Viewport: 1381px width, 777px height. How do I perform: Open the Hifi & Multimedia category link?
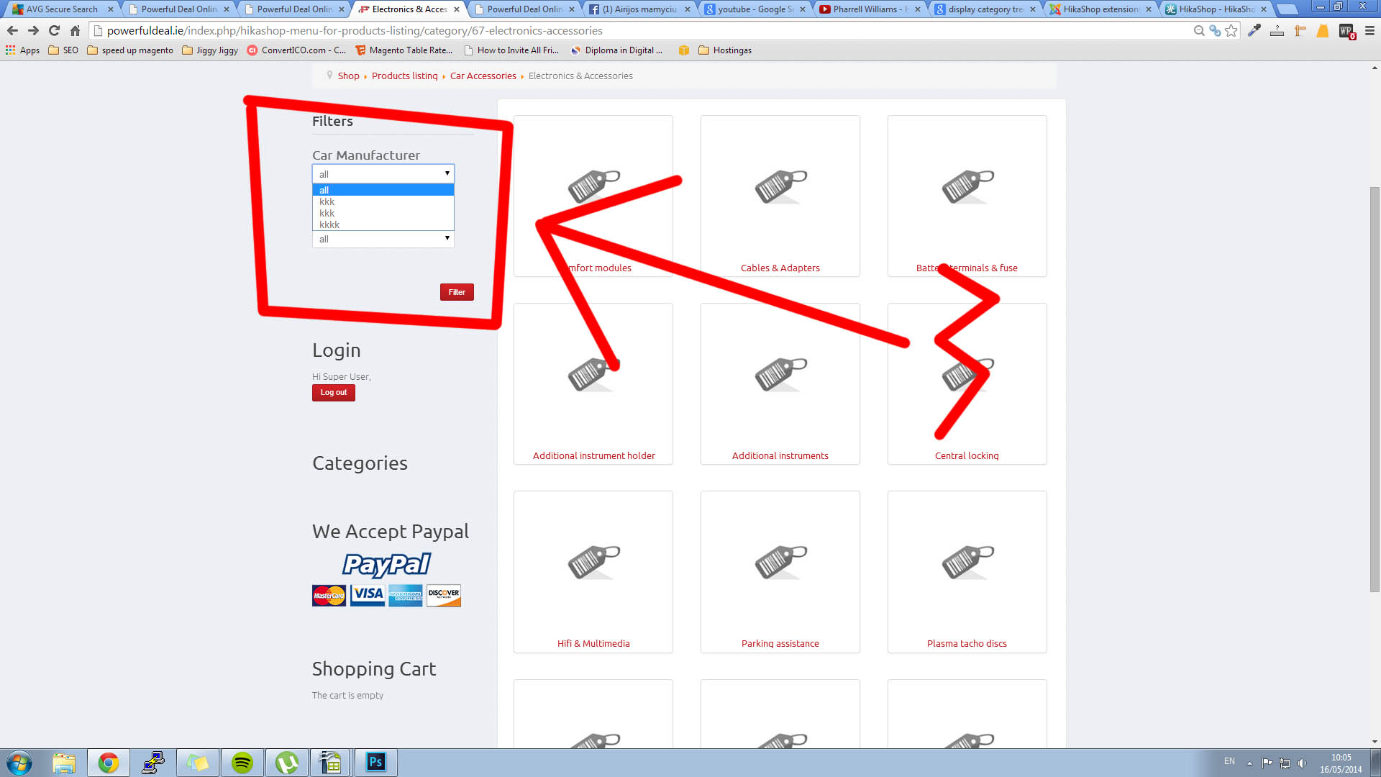(593, 643)
